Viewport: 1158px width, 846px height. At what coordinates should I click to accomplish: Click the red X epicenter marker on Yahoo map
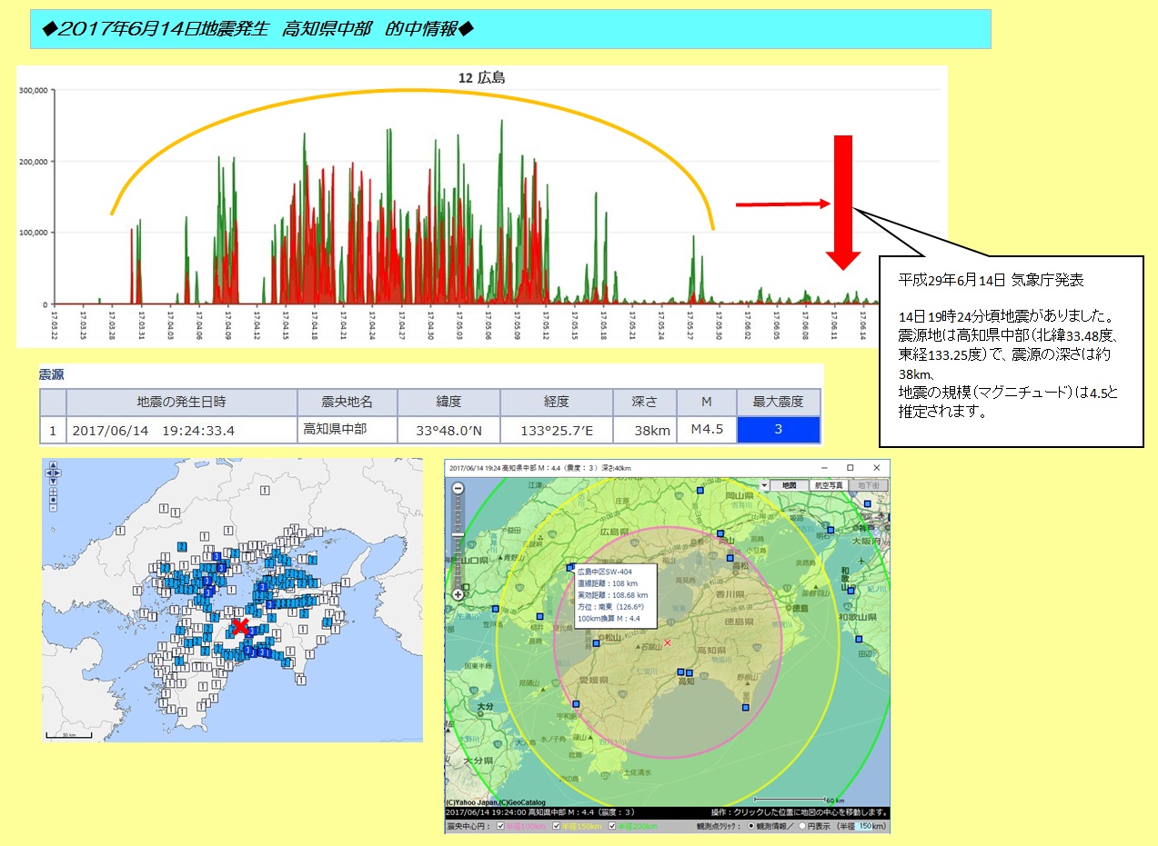(x=667, y=642)
